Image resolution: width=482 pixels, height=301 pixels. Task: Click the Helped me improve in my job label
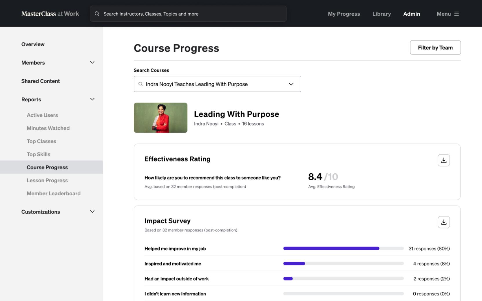pos(175,249)
